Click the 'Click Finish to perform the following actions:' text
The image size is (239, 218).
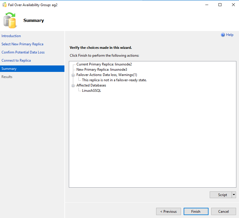pos(104,56)
